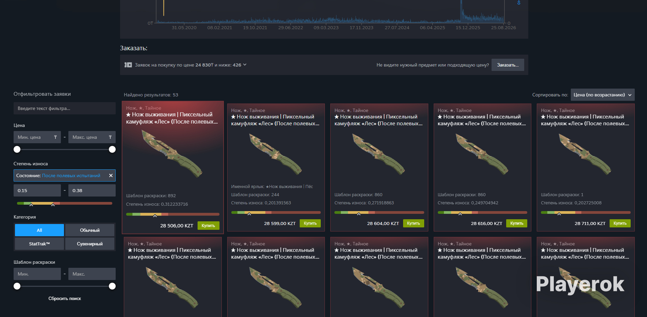Grab the right handle of the price slider

click(x=112, y=149)
